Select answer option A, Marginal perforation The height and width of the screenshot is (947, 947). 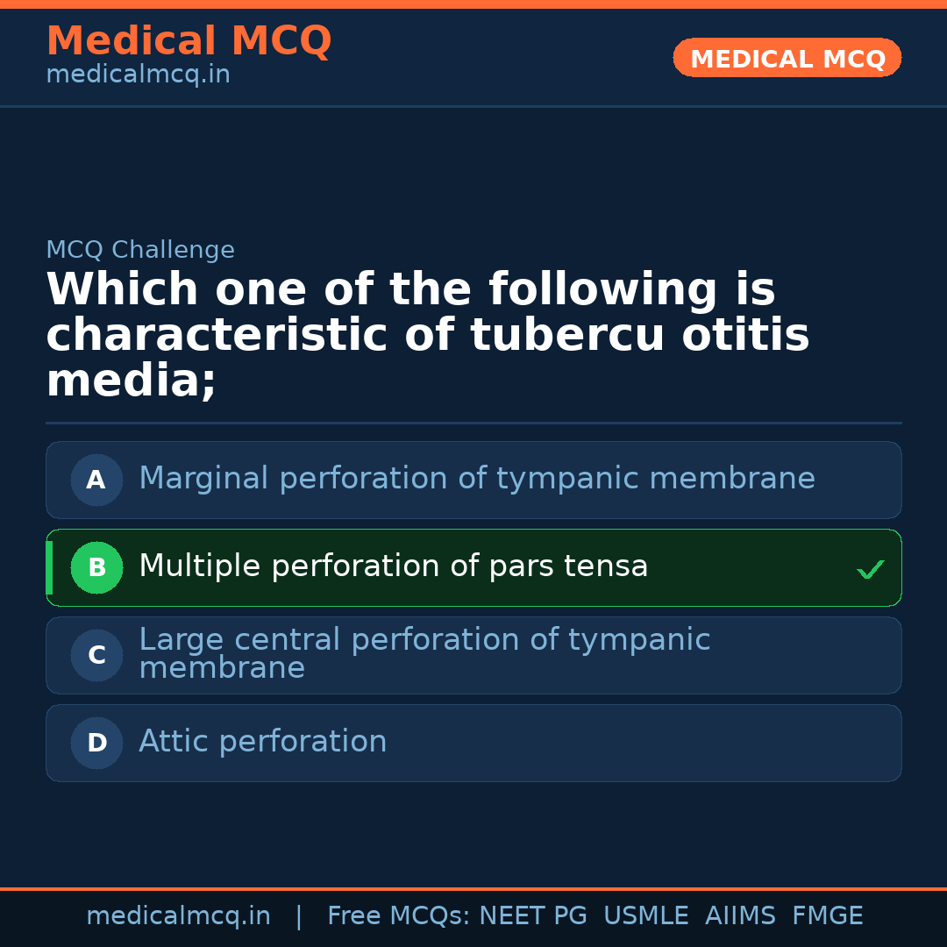[473, 480]
